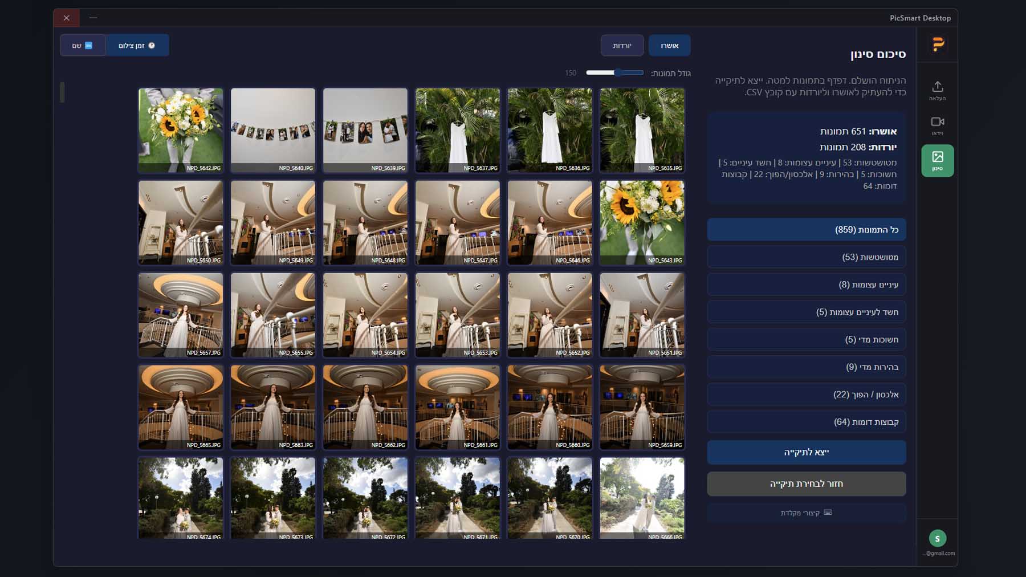The image size is (1026, 577).
Task: Switch to the approved (אושרו) tab
Action: coord(669,46)
